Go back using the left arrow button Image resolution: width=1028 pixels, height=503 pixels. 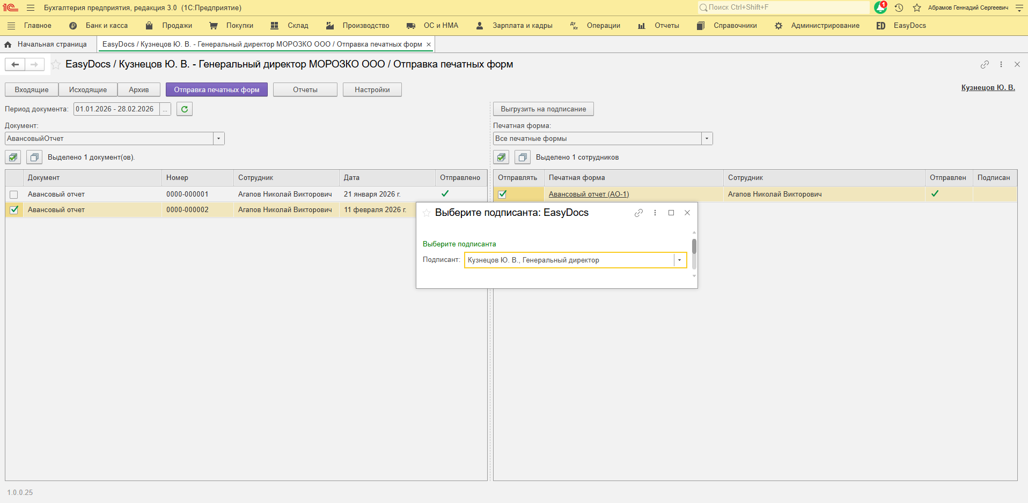[15, 65]
